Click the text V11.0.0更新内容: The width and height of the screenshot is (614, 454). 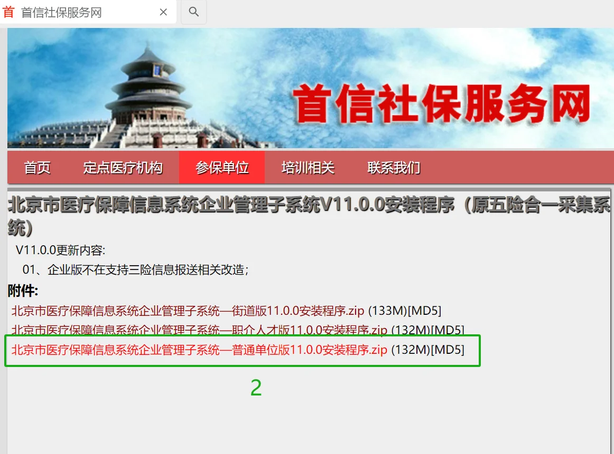point(60,250)
